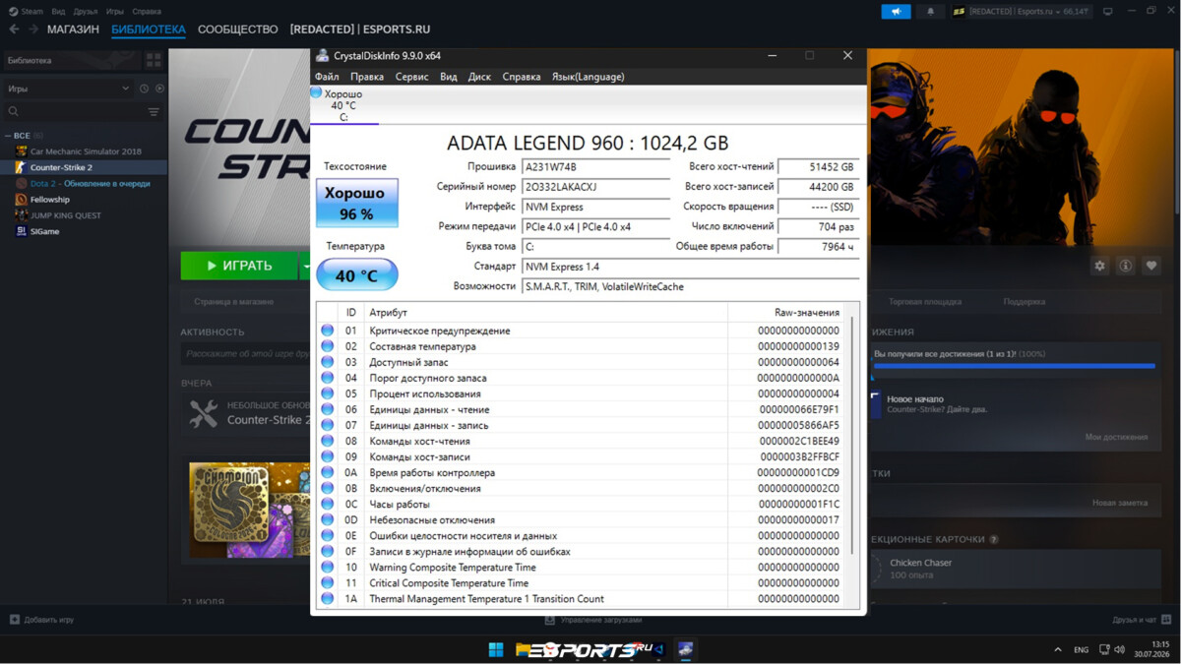This screenshot has height=664, width=1181.
Task: Open Сервис menu in CrystalDiskInfo
Action: pos(411,77)
